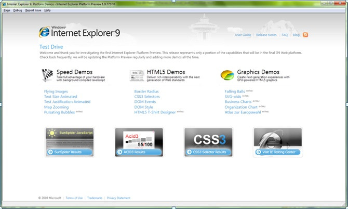
Task: Click the Speed Demos heading
Action: [x=75, y=72]
